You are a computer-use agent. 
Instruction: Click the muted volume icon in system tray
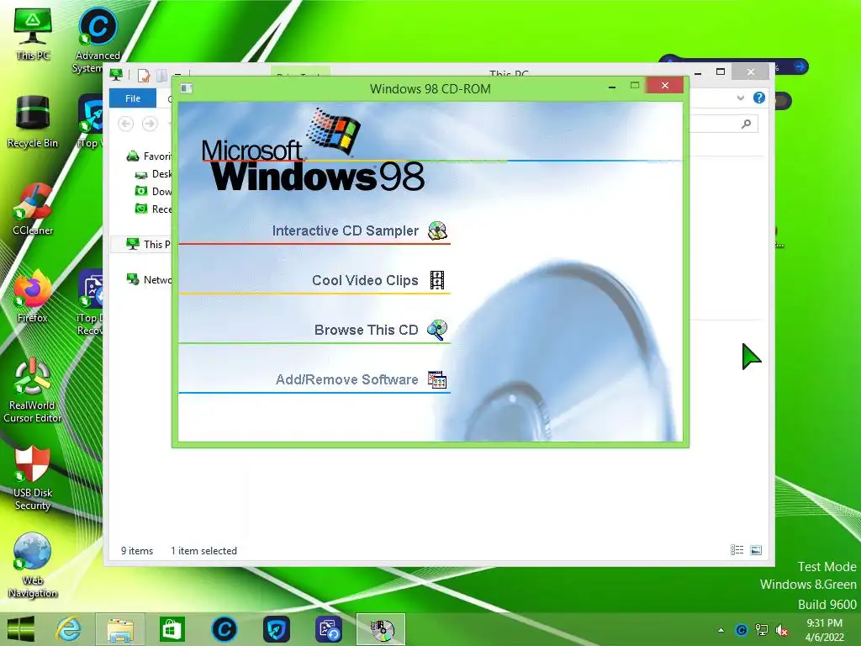pos(781,630)
